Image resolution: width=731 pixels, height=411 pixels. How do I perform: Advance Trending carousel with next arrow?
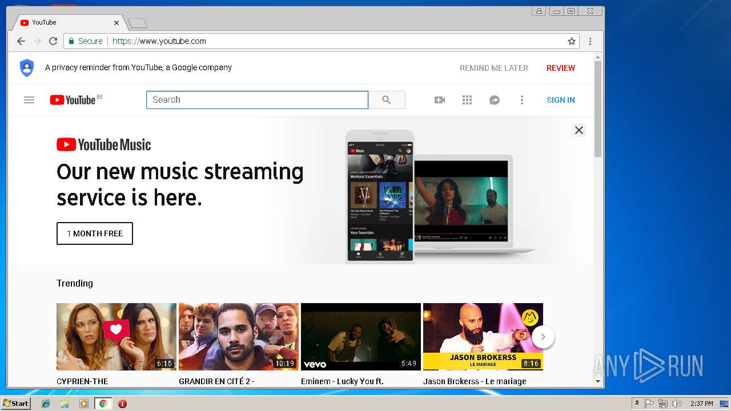click(543, 337)
